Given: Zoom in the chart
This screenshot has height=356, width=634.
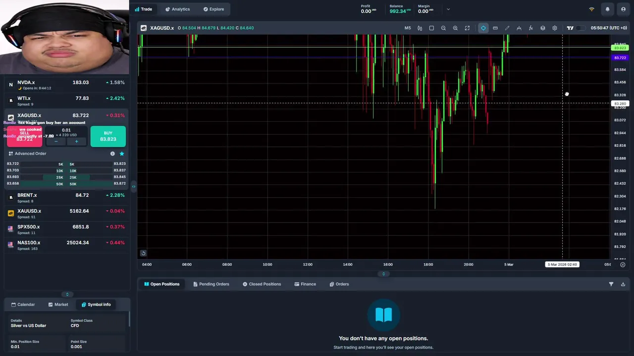Looking at the screenshot, I should coord(455,28).
